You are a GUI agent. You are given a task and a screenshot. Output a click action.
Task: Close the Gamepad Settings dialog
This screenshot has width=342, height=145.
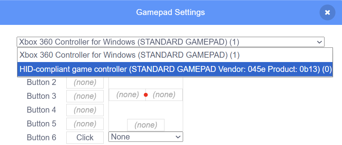tap(327, 12)
